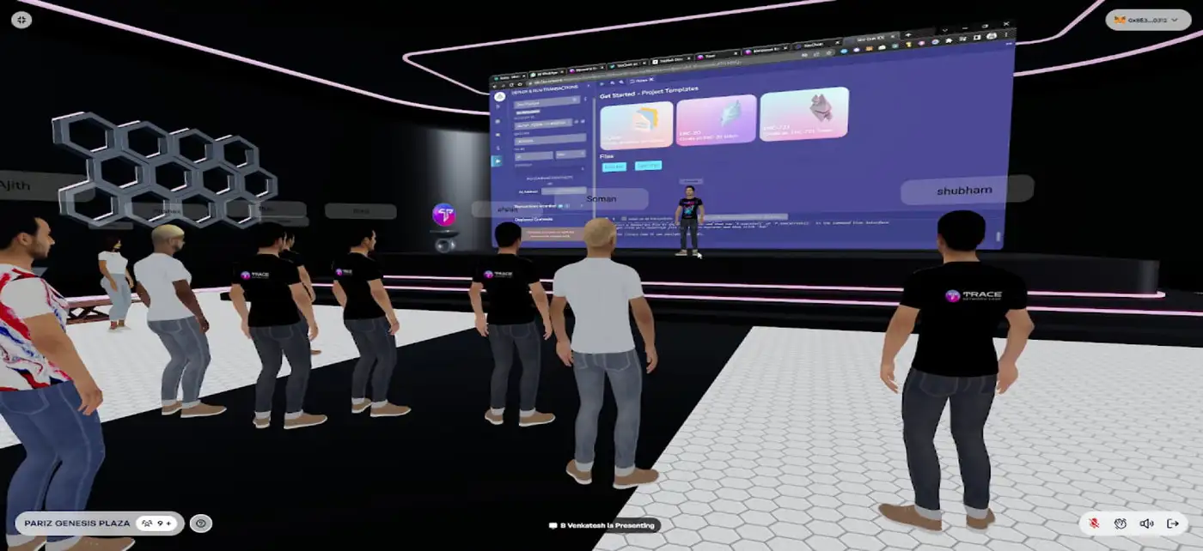Click the PARIZ GENESIS PLAZA label
This screenshot has height=551, width=1203.
(x=77, y=523)
